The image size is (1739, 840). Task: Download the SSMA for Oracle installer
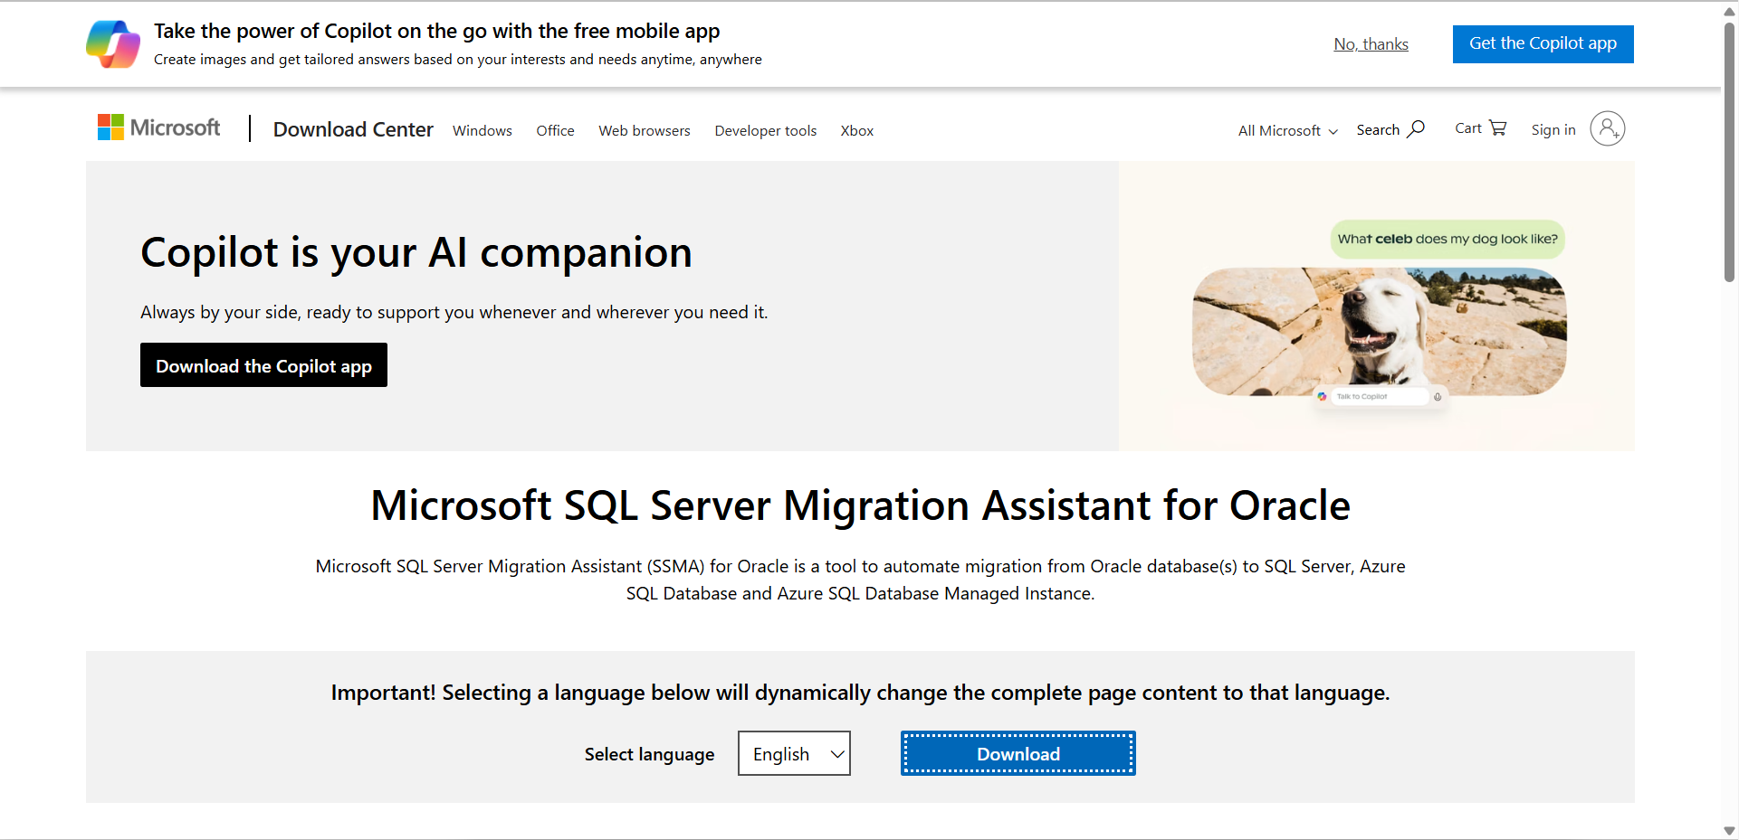pos(1018,753)
